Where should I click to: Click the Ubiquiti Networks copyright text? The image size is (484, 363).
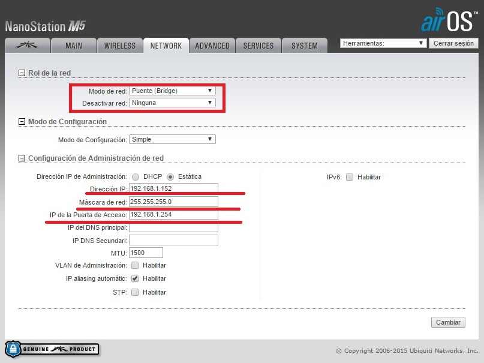click(407, 350)
